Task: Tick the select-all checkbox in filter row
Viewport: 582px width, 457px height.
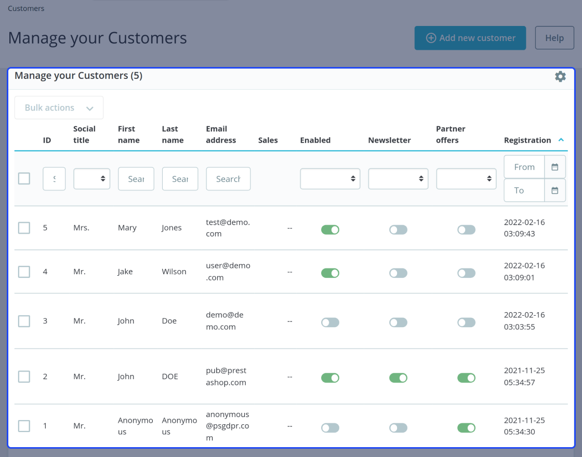Action: 24,179
